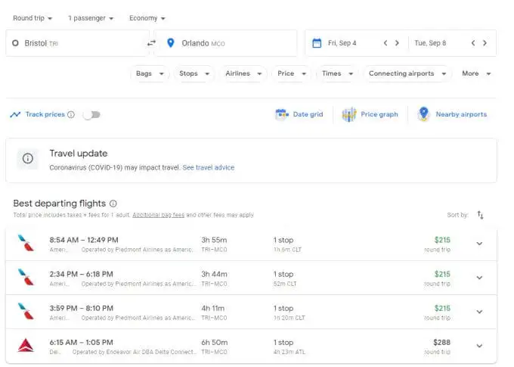Edit the Orlando MCO destination field
This screenshot has width=514, height=367.
pyautogui.click(x=226, y=43)
